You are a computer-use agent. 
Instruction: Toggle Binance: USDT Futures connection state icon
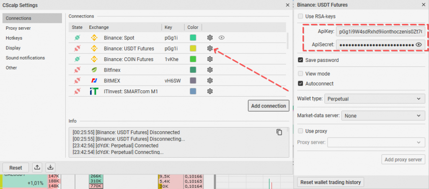(78, 49)
